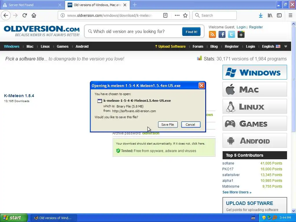Open the Forum link in nav bar
The image size is (296, 222).
(198, 47)
